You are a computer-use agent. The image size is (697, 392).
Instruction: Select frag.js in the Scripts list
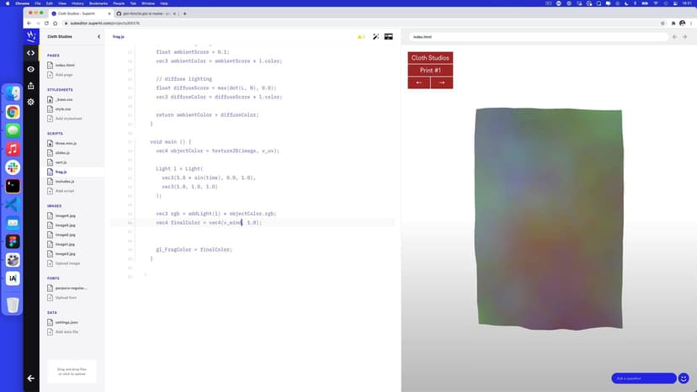[x=61, y=172]
